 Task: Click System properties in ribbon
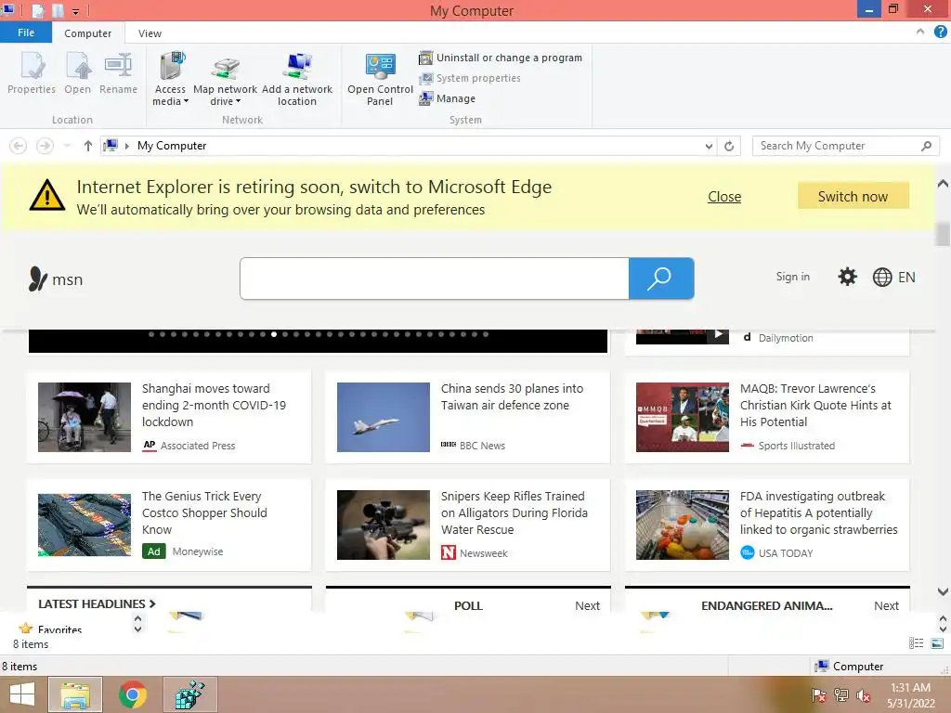[470, 78]
